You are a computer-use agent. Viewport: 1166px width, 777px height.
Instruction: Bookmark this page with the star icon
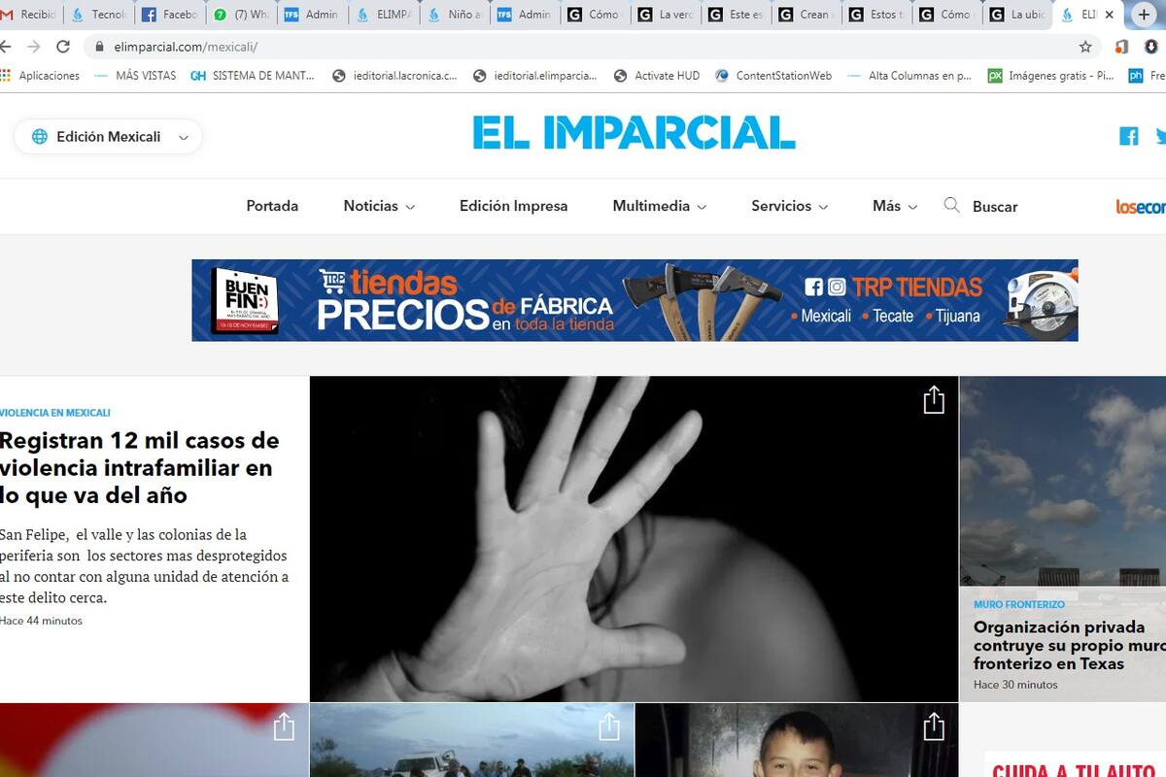pos(1085,47)
